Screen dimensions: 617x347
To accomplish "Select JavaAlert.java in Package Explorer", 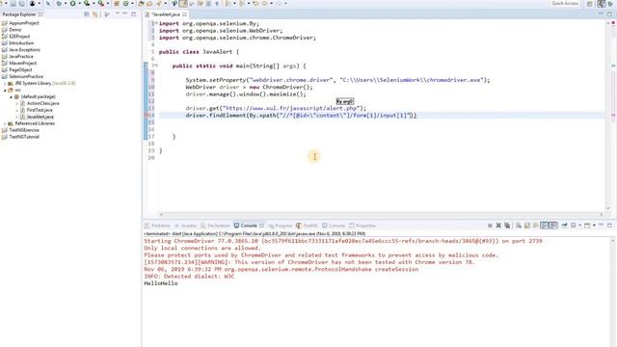I will coord(40,117).
